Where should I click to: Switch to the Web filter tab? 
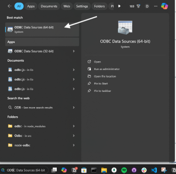click(x=67, y=6)
